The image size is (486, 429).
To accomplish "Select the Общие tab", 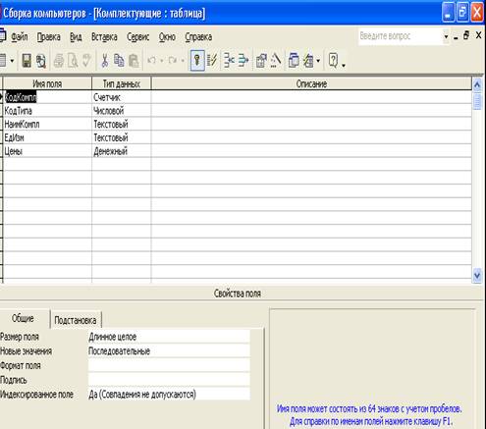I will coord(23,318).
